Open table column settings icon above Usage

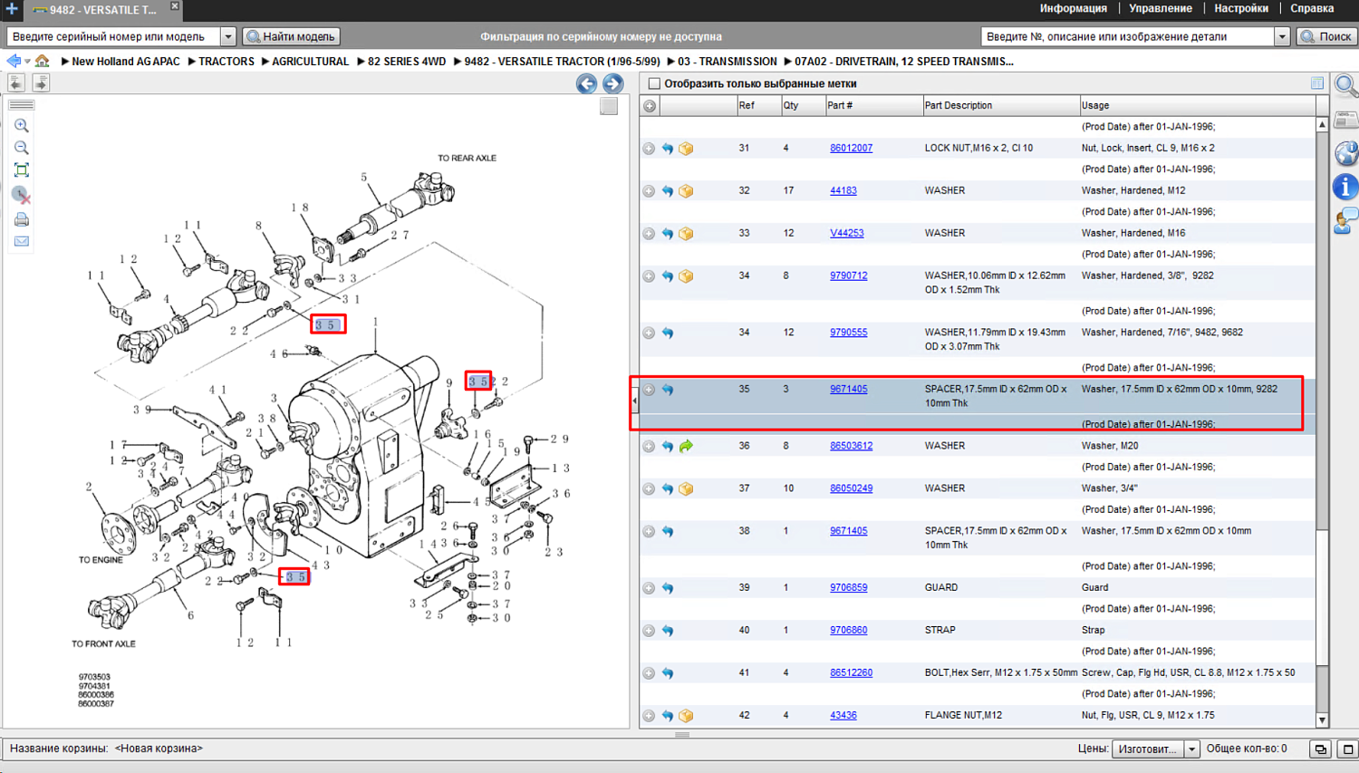tap(1317, 83)
